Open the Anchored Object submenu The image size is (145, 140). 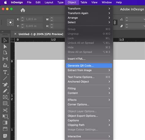coord(89,82)
